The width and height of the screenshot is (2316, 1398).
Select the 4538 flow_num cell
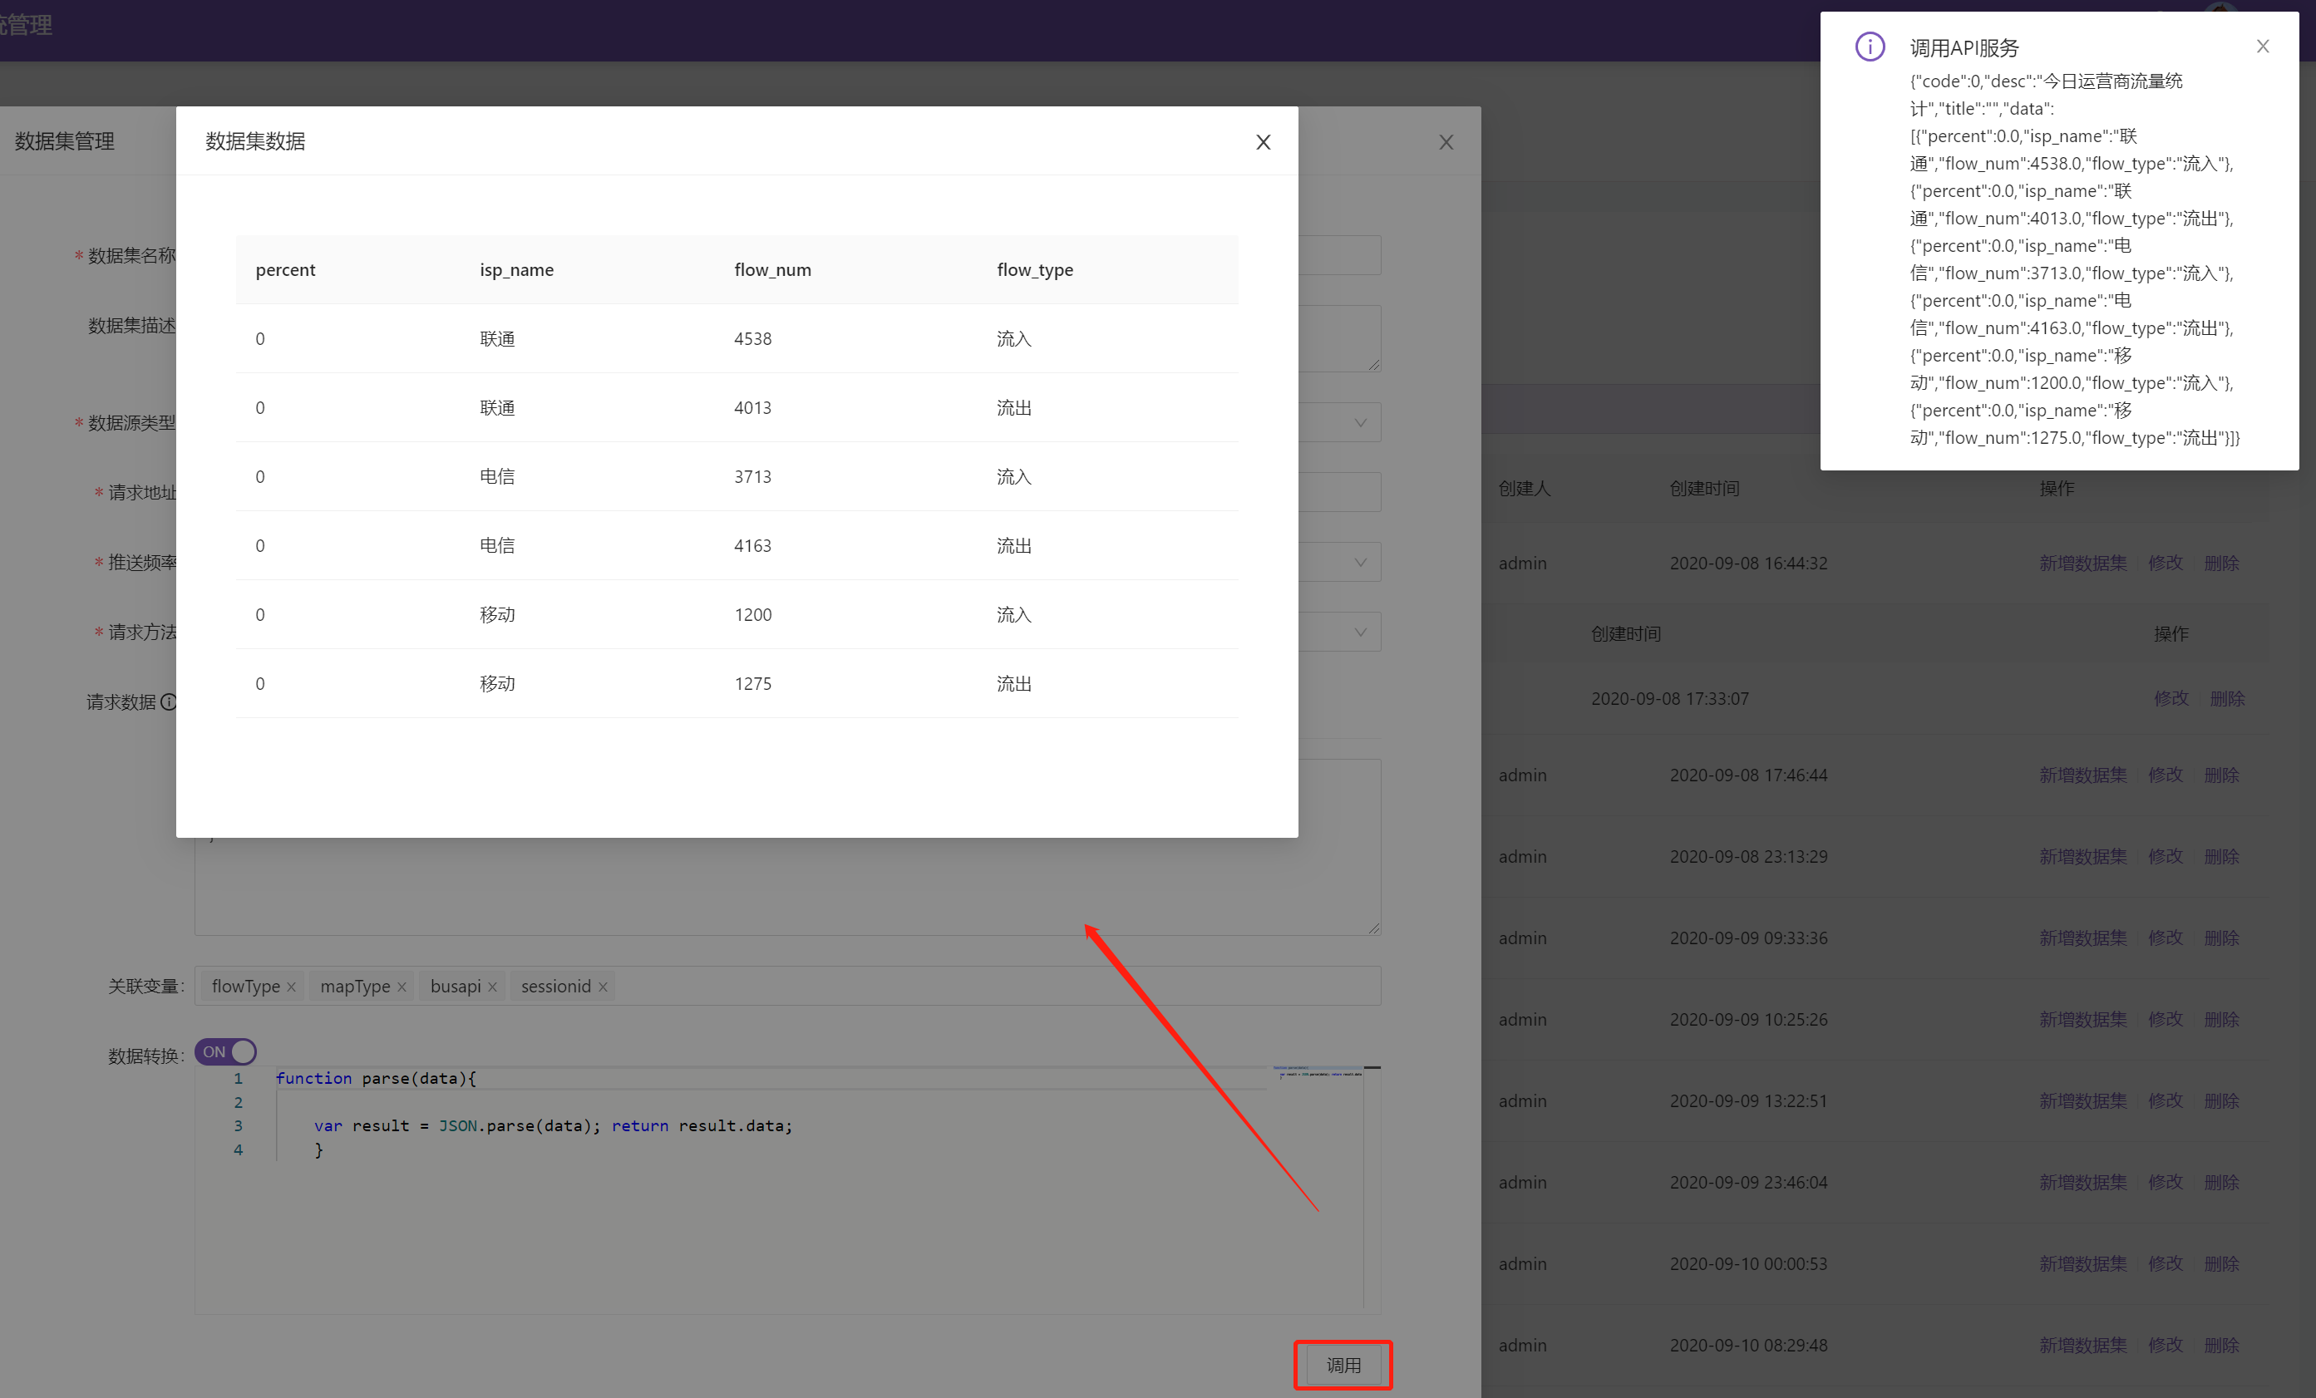pyautogui.click(x=753, y=338)
